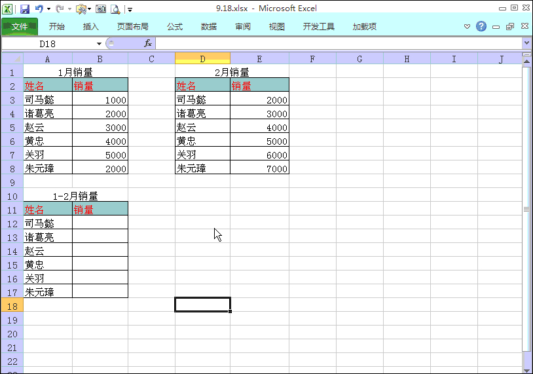Click the 1月销量 title cell

75,72
